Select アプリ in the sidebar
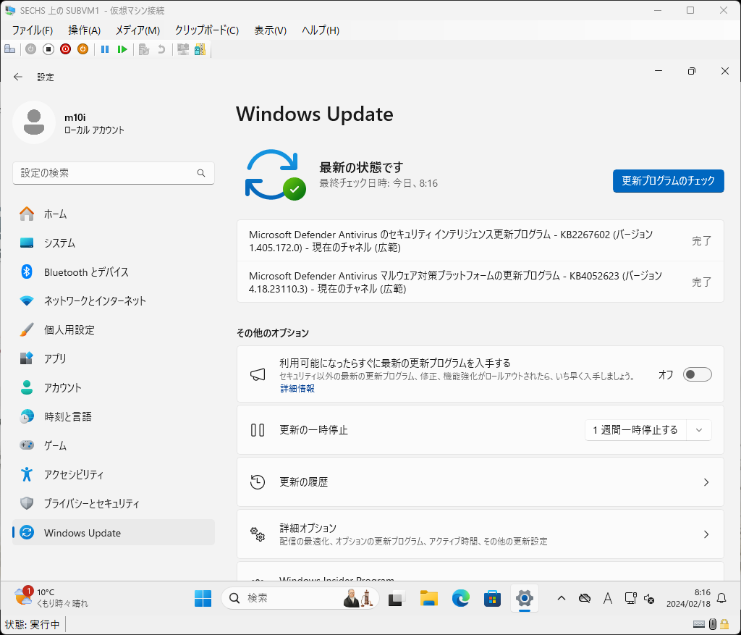 point(114,359)
